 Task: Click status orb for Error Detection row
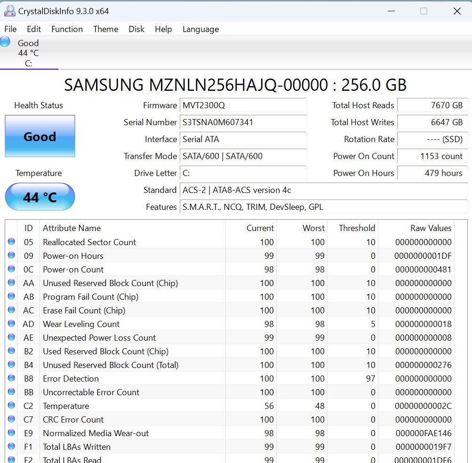pyautogui.click(x=11, y=378)
